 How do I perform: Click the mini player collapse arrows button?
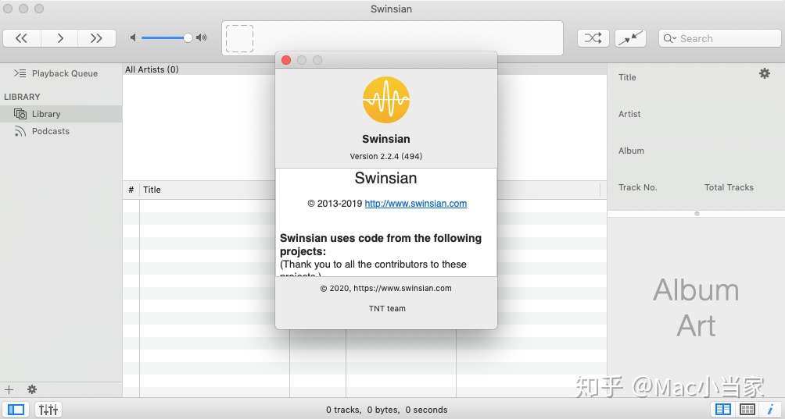(x=630, y=38)
